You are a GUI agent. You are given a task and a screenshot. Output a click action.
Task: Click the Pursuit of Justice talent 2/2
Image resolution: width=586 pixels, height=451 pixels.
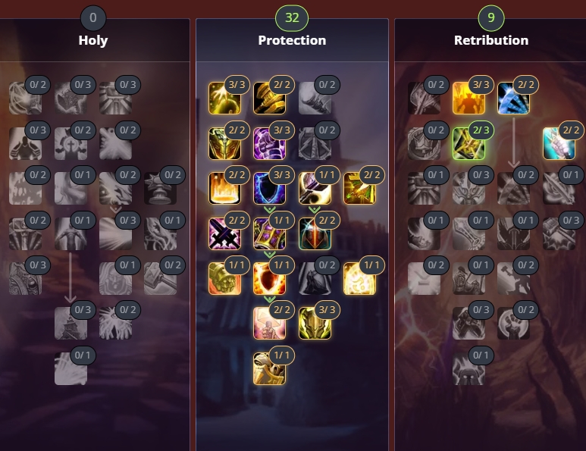[559, 143]
